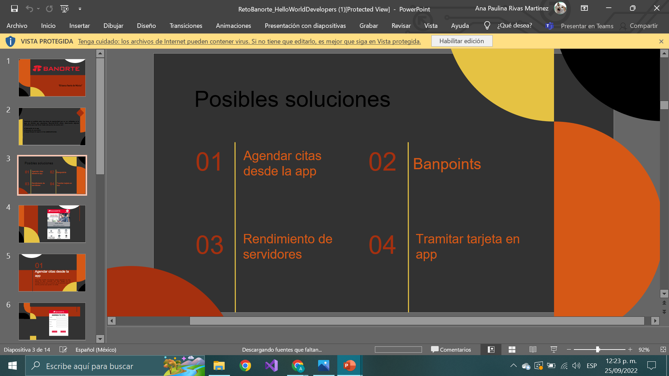This screenshot has height=376, width=669.
Task: Toggle the Comentarios pane
Action: point(451,350)
